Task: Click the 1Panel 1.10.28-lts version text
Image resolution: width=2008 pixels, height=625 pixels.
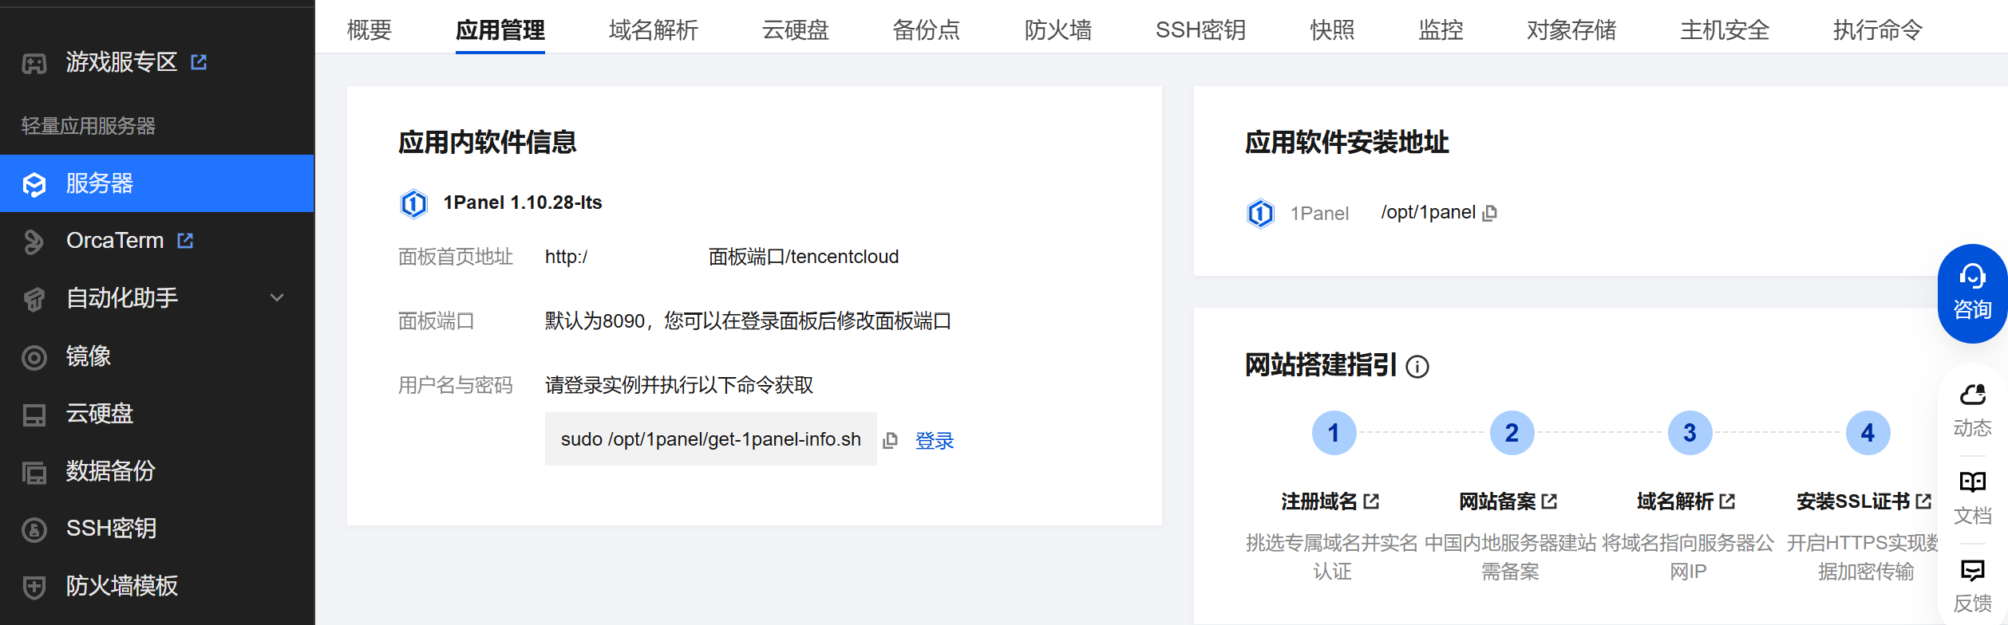Action: pyautogui.click(x=523, y=202)
